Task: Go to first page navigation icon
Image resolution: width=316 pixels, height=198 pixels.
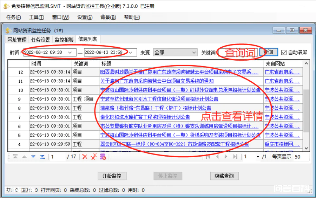Action: pos(208,157)
